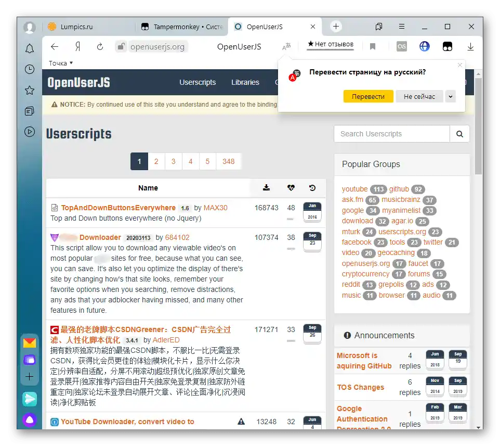Expand the Точка bookmark dropdown
The image size is (500, 446).
[x=61, y=63]
